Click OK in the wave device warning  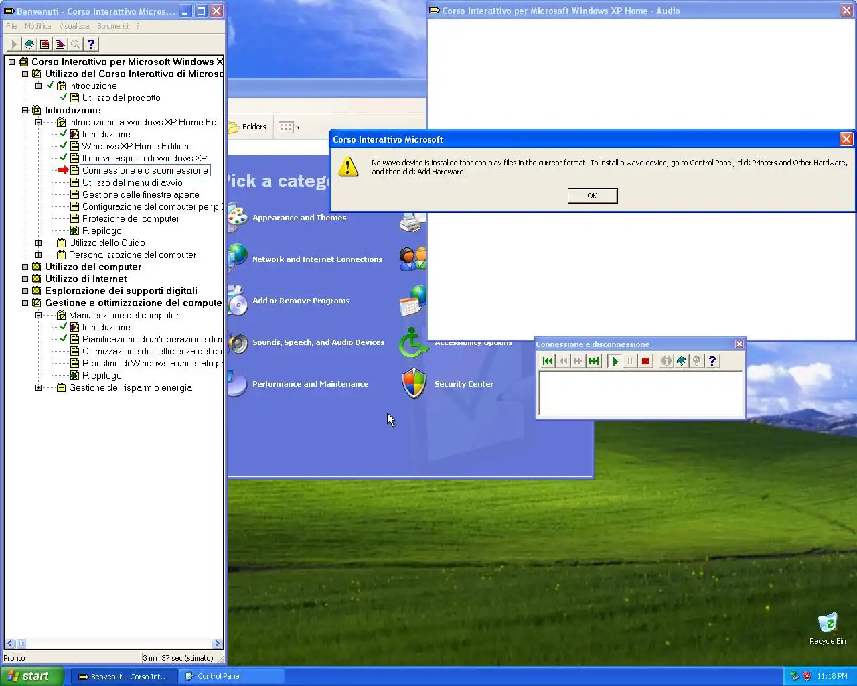(x=592, y=196)
